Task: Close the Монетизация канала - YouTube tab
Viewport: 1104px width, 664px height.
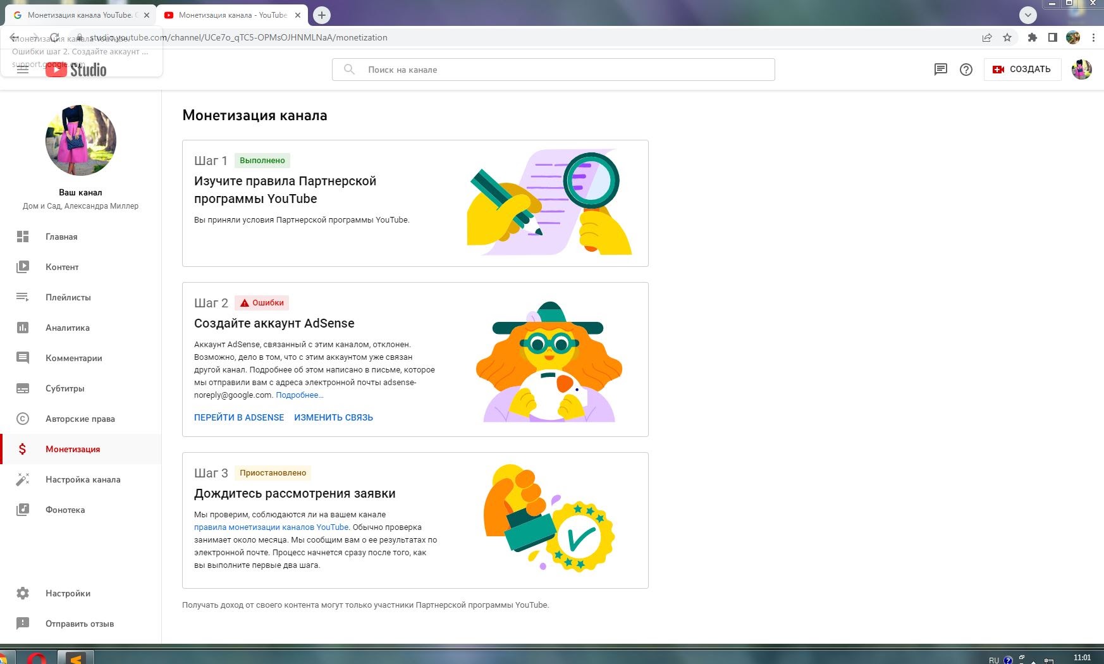Action: point(298,15)
